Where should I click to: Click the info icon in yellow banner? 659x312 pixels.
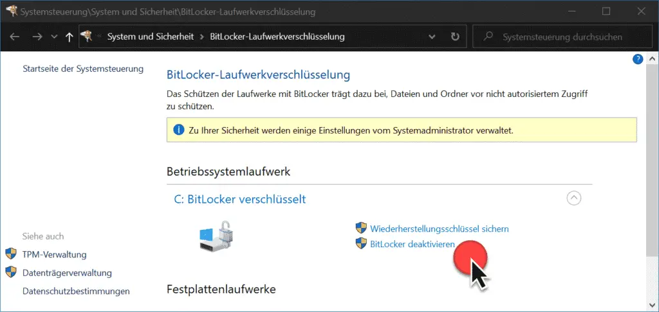179,130
